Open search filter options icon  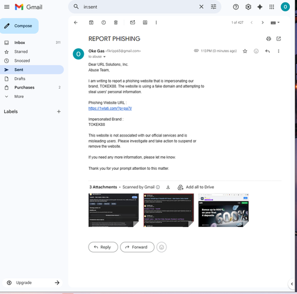213,7
